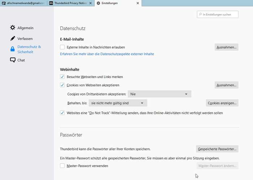Open Gespeicherte Passwörter dialog
253x180 pixels.
pyautogui.click(x=217, y=149)
